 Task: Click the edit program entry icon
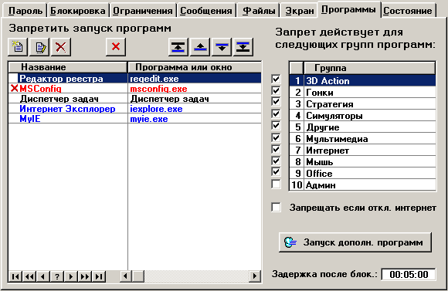click(x=39, y=46)
